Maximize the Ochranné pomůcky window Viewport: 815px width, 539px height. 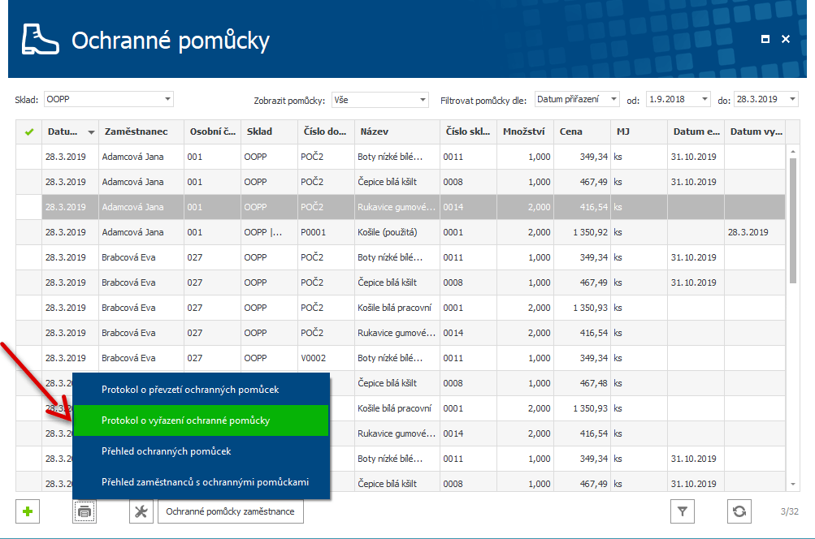pyautogui.click(x=765, y=39)
